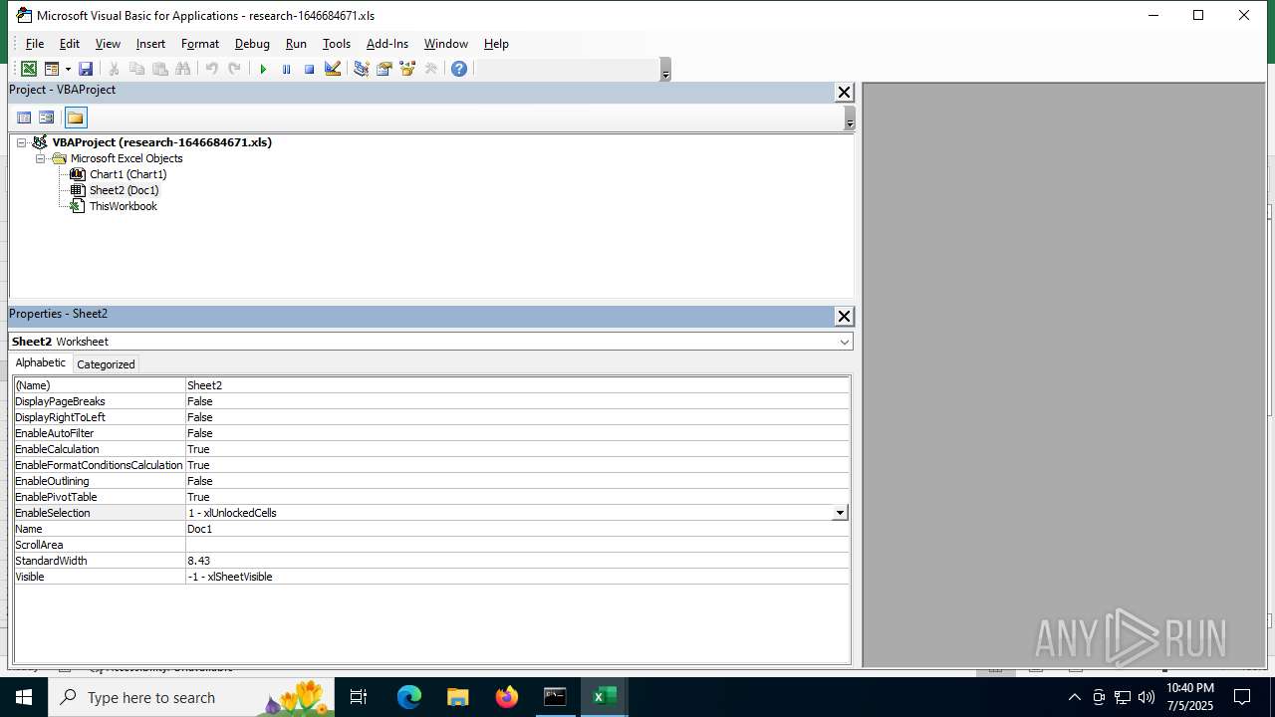Open the File menu
1275x717 pixels.
point(35,44)
